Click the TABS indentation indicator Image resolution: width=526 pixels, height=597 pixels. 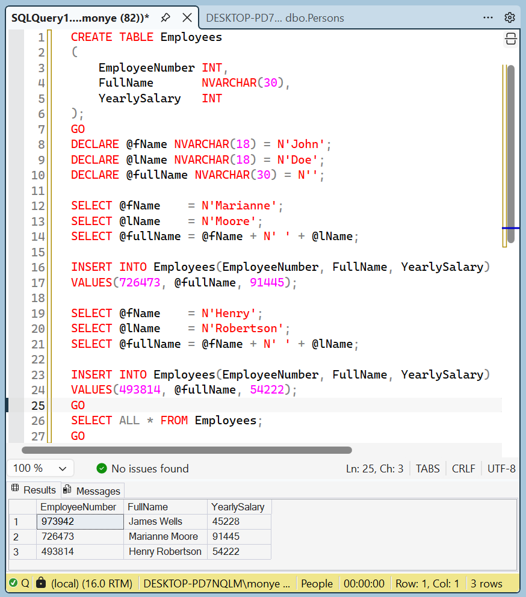click(x=427, y=469)
